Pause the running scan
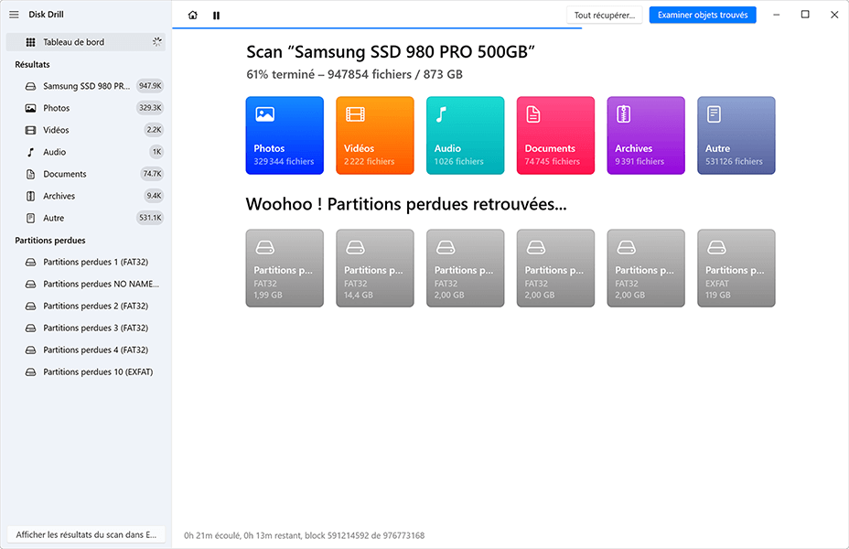 (216, 16)
